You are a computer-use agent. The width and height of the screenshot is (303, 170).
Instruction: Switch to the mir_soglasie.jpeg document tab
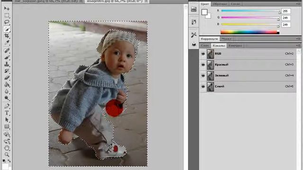click(x=49, y=1)
